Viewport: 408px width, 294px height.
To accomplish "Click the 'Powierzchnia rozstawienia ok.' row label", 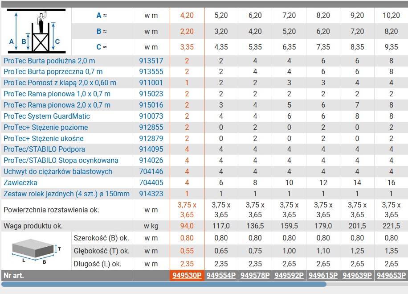I will click(52, 210).
